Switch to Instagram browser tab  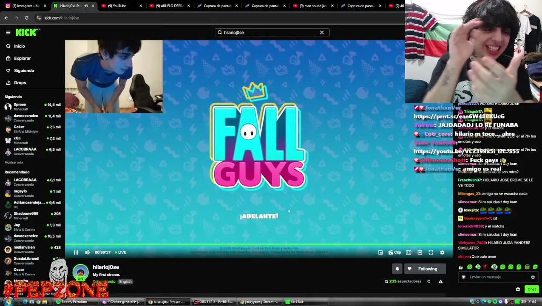(26, 6)
